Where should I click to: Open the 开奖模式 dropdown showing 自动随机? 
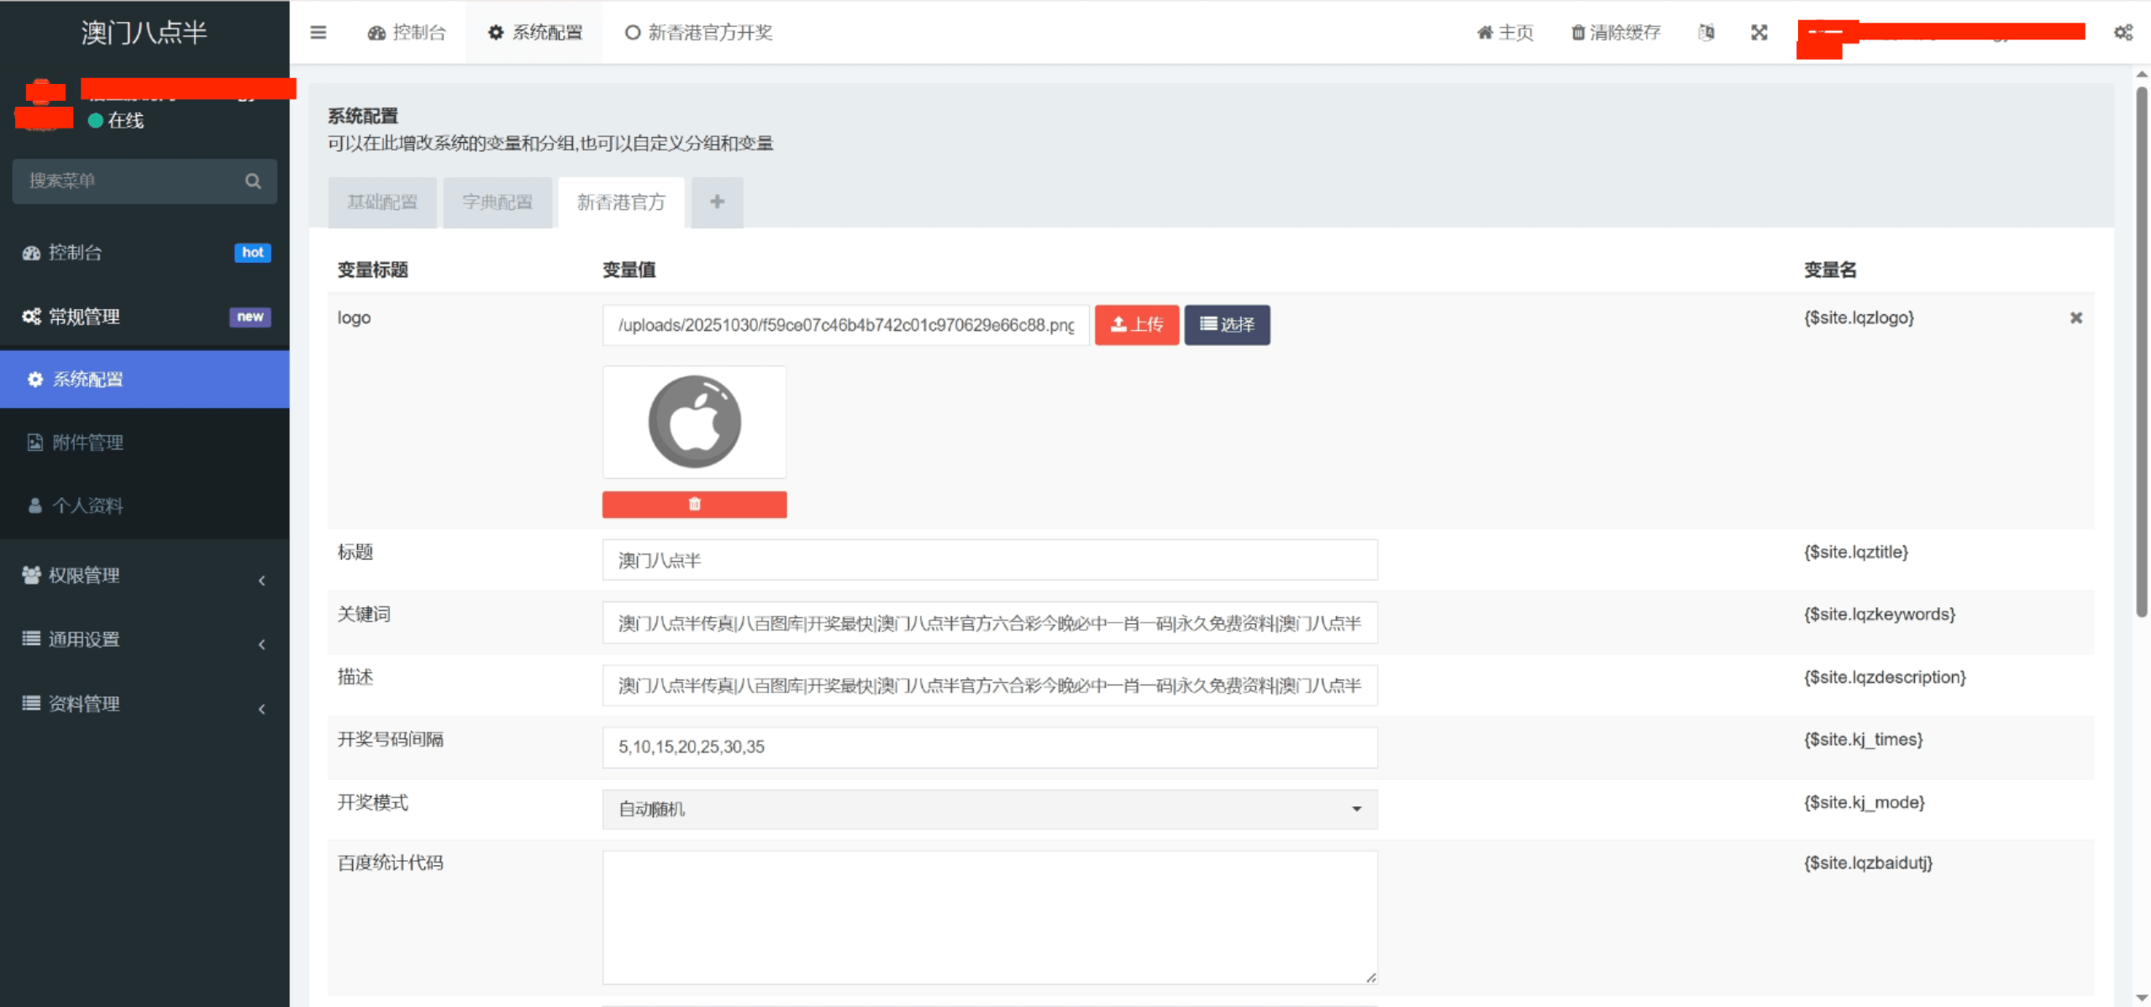989,809
